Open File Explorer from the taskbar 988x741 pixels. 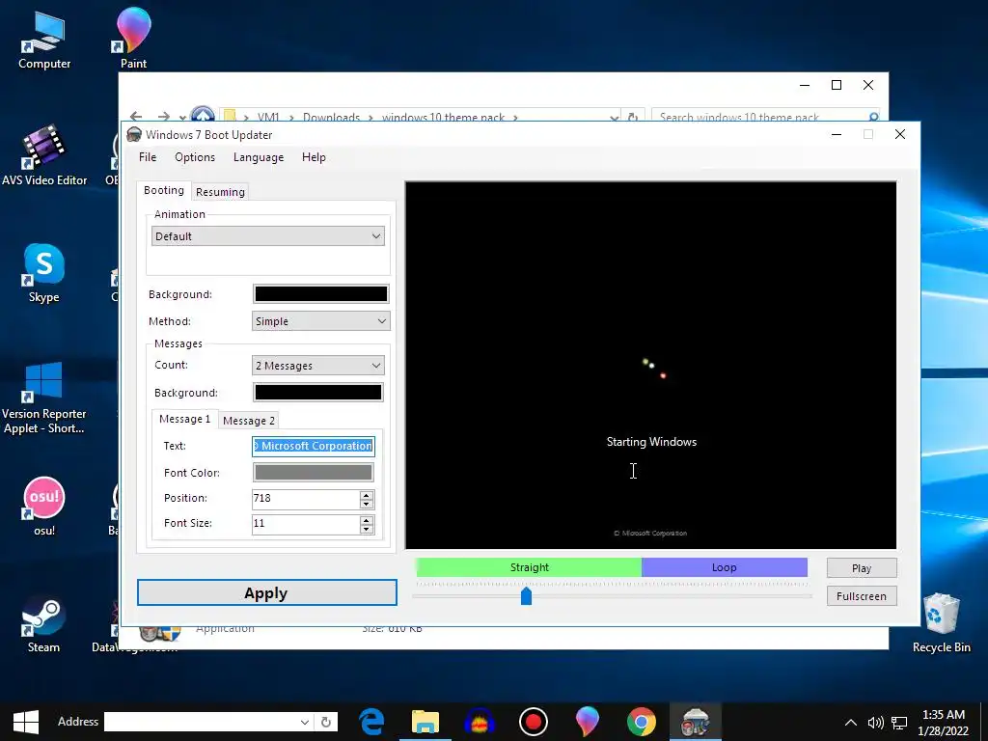(425, 722)
